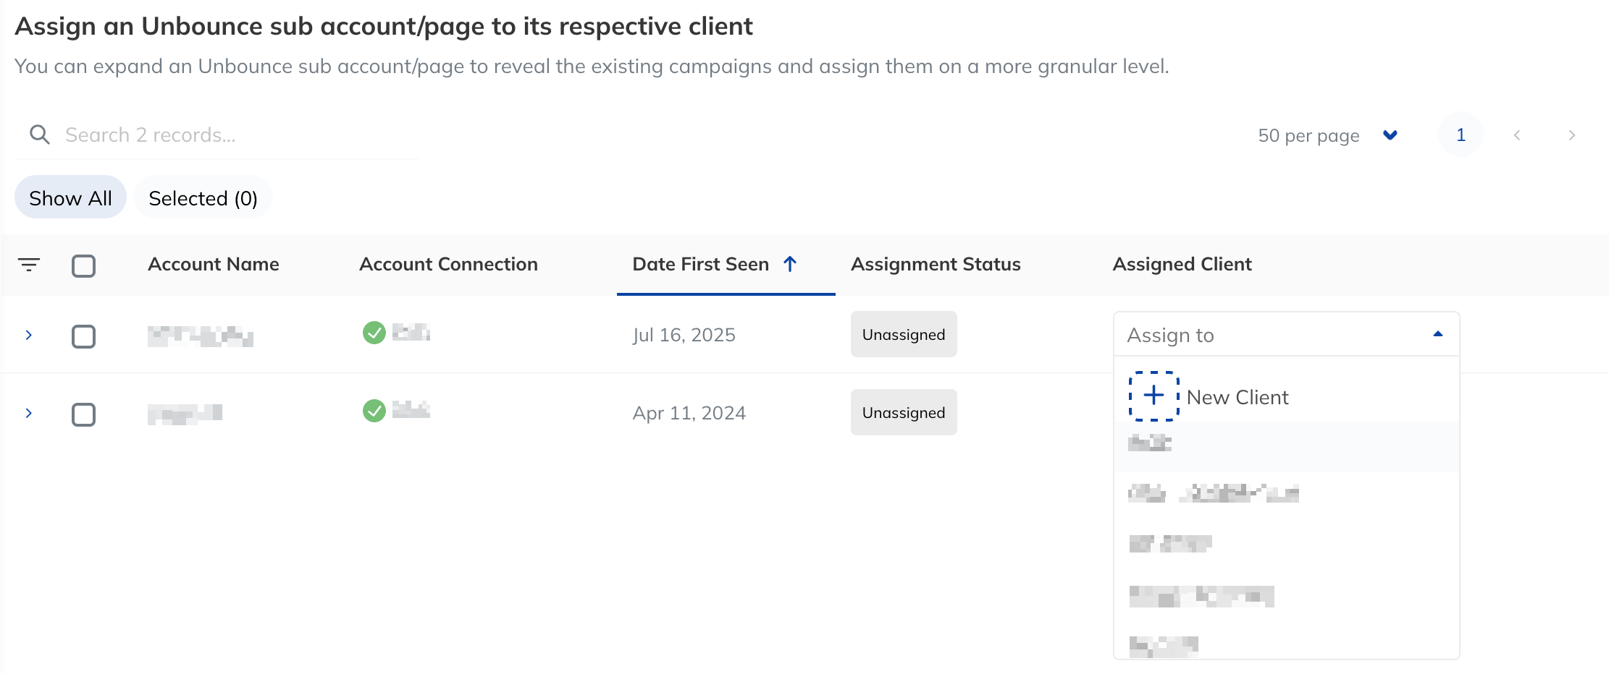Click the dashed plus New Client icon
Screen dimensions: 1622x674
1154,396
